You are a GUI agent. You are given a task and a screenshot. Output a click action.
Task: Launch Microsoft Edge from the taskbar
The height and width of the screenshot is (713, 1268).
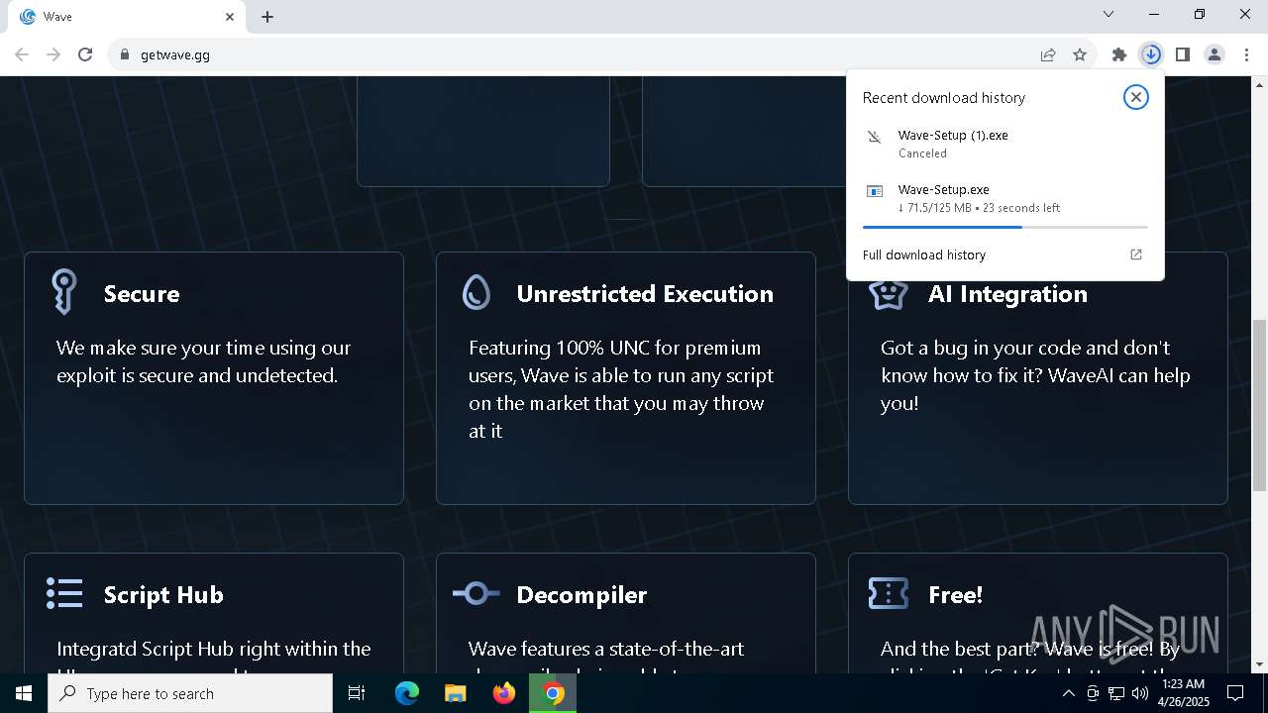407,693
